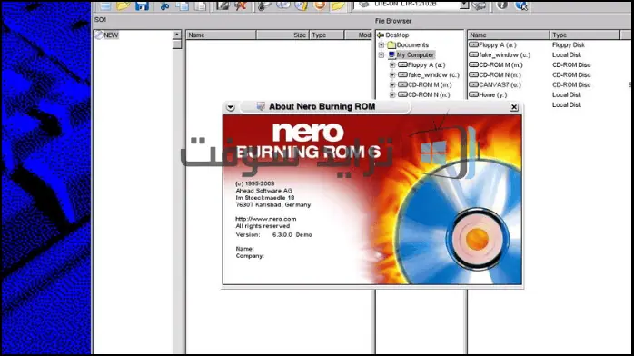Viewport: 634px width, 356px height.
Task: Click the Save compilation toolbar icon
Action: point(142,5)
